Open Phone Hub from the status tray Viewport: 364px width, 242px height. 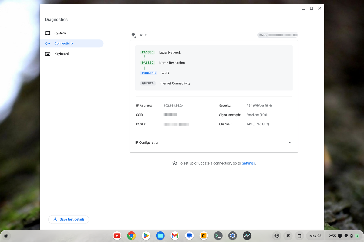click(299, 236)
